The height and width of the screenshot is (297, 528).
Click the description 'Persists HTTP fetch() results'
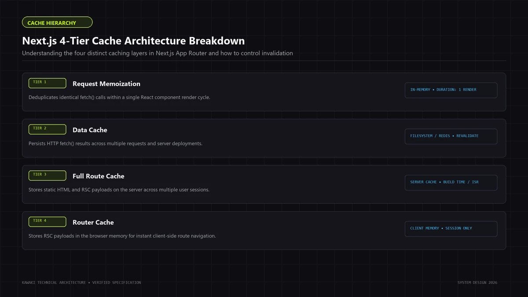coord(115,143)
